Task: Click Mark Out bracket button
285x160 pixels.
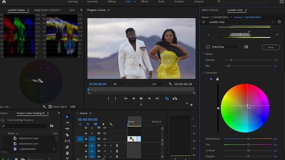Action: [116, 99]
